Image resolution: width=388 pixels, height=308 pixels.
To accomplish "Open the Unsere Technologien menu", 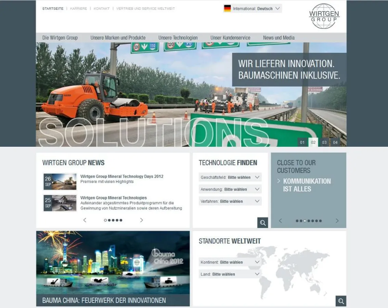I will tap(178, 38).
